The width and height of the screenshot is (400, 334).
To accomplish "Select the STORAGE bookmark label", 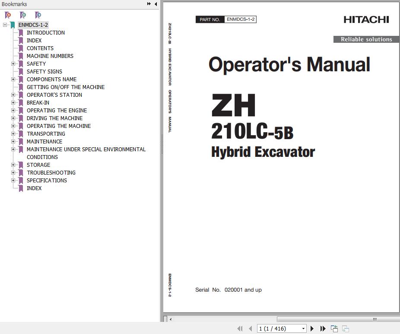I will pyautogui.click(x=38, y=165).
